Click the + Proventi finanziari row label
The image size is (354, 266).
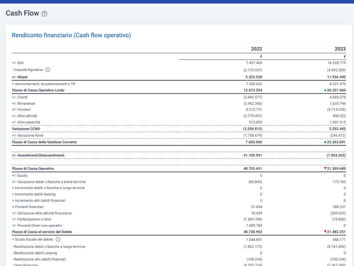point(28,207)
